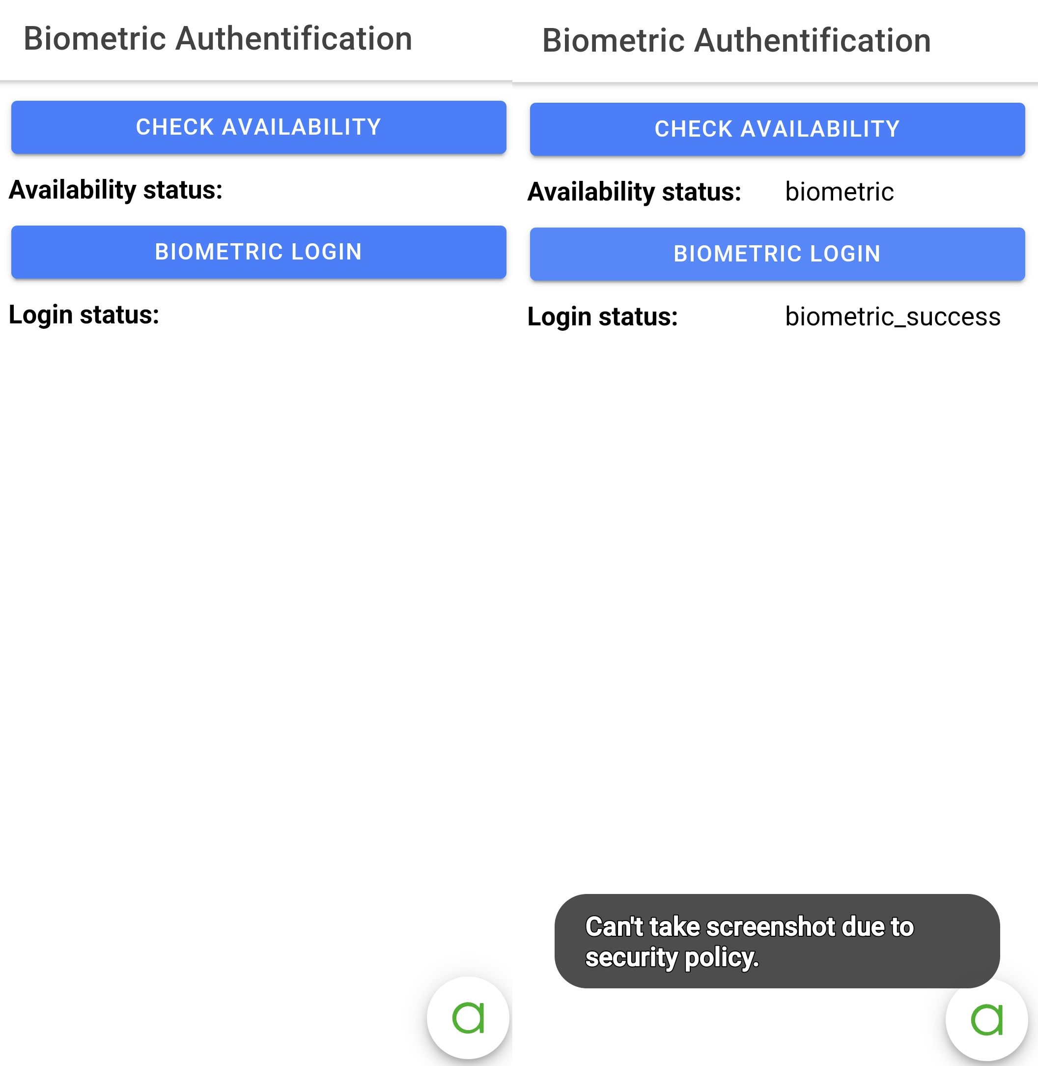Tap BIOMETRIC LOGIN on the right panel

click(x=778, y=253)
